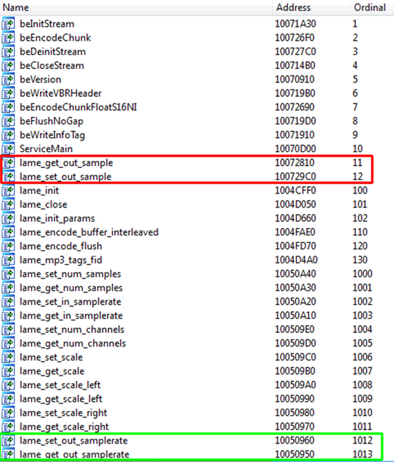Screen dimensions: 394x463
Task: Select the lame_set_out_samplerate function name
Action: point(74,441)
